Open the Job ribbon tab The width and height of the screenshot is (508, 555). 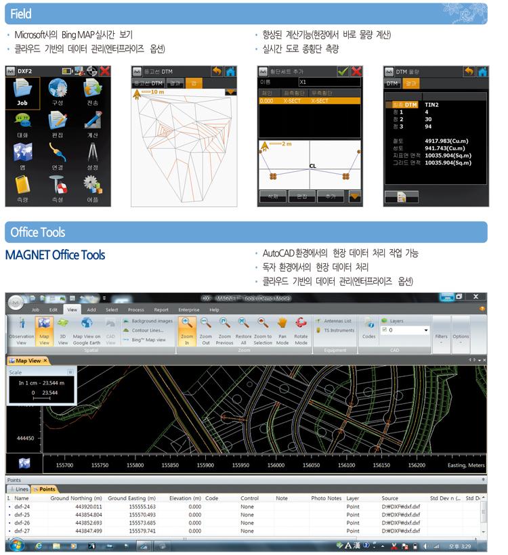click(x=35, y=310)
